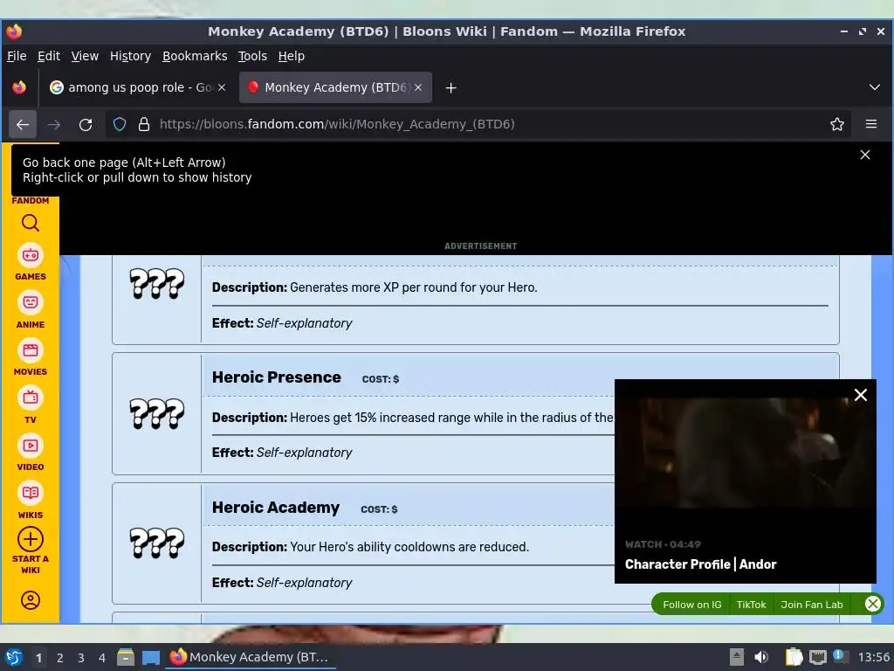Bookmark this page with star icon
Screen dimensions: 894x671
coord(837,124)
